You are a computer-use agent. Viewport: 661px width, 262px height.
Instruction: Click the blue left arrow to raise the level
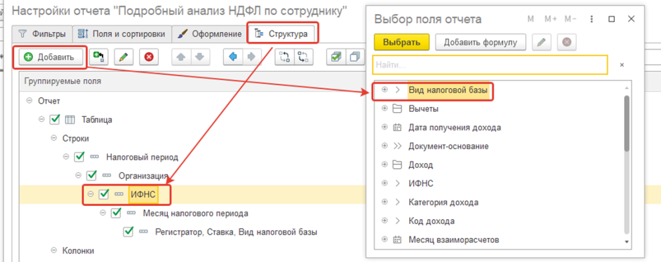click(232, 57)
